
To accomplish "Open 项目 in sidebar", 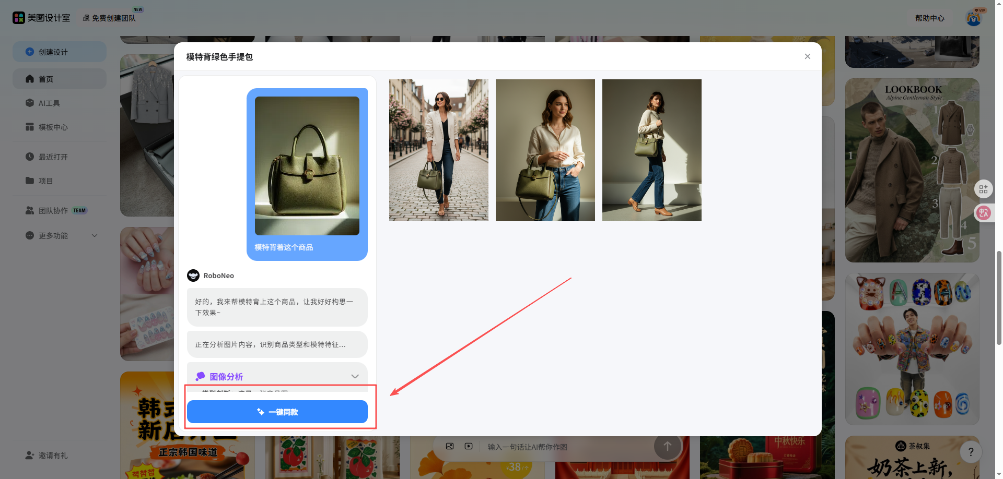I will [60, 181].
